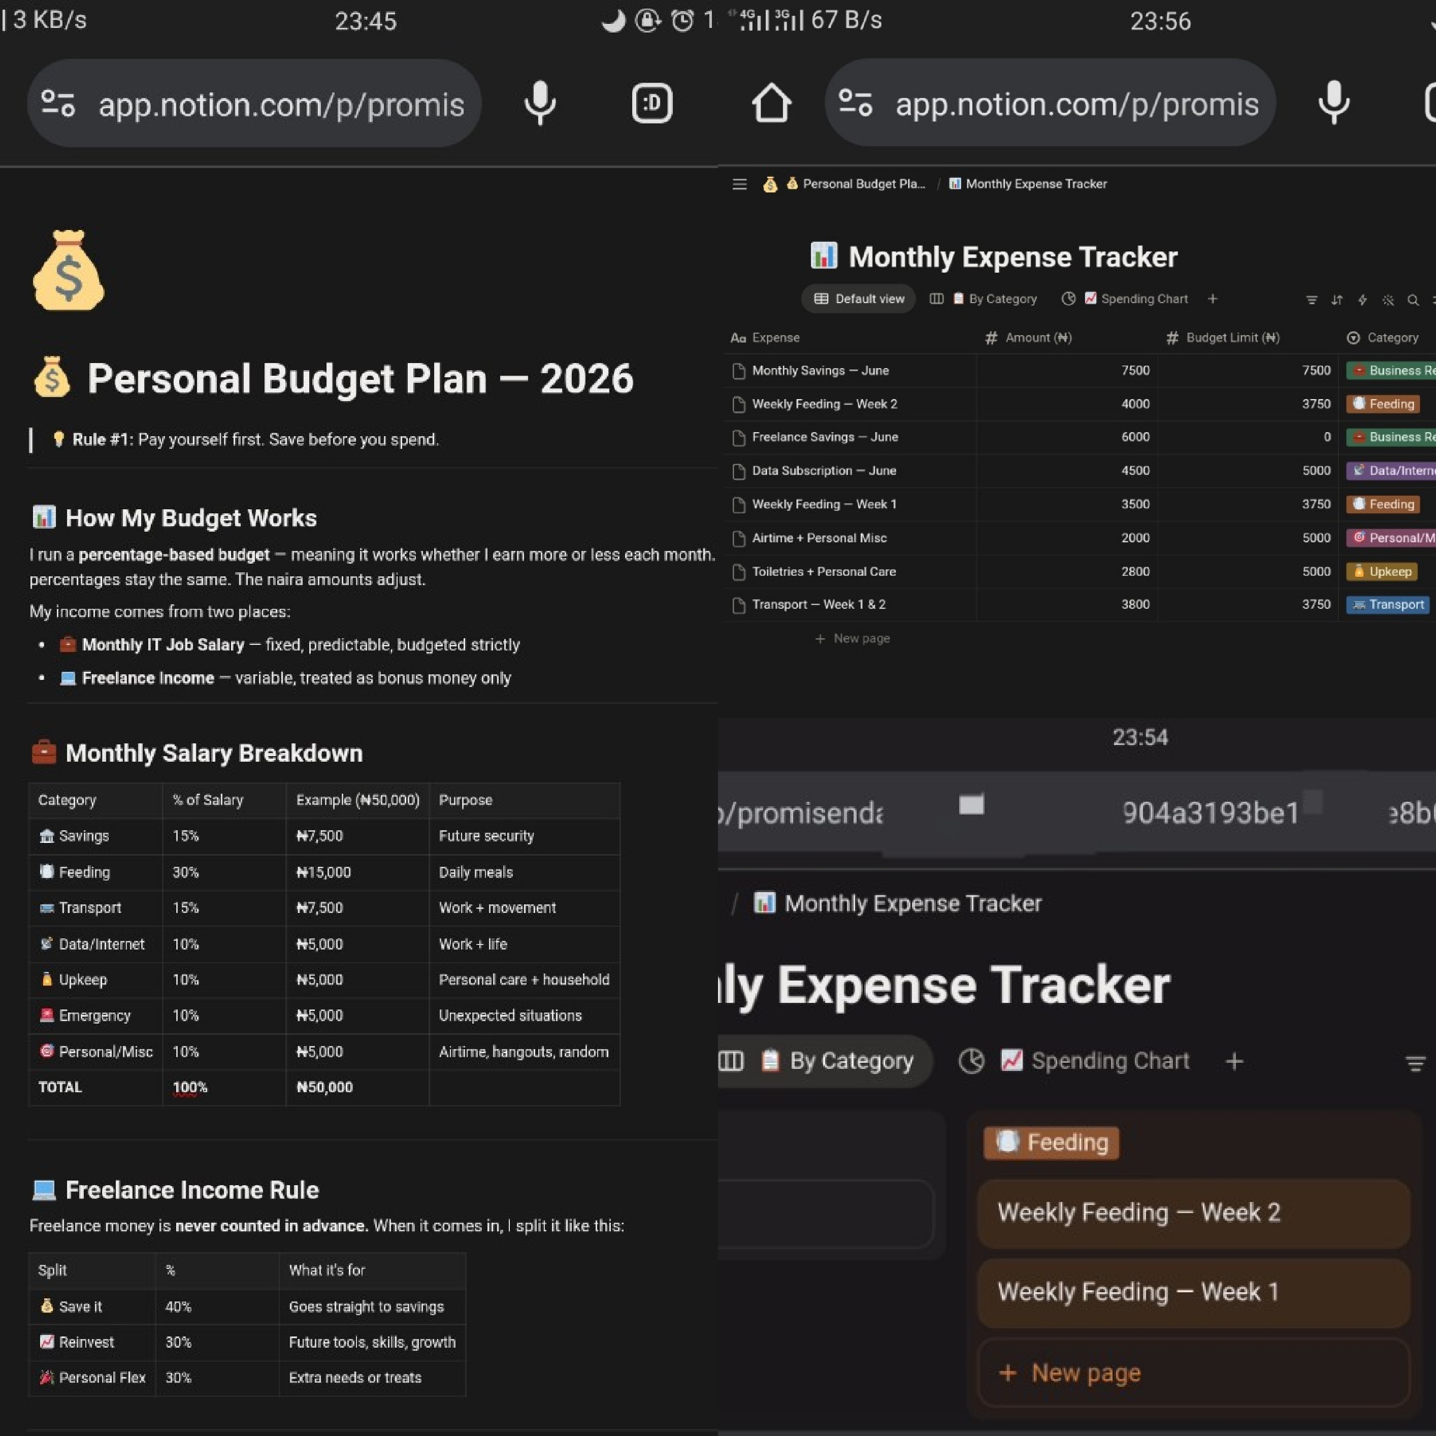
Task: Open automations via the lightning bolt icon
Action: pos(1362,300)
